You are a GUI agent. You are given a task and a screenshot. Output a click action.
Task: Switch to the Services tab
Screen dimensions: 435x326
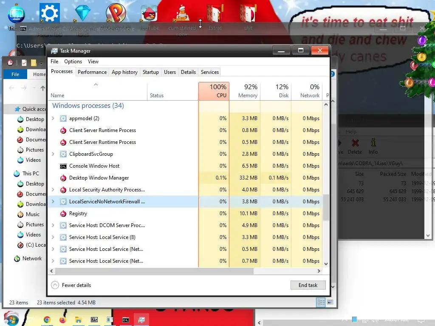210,72
